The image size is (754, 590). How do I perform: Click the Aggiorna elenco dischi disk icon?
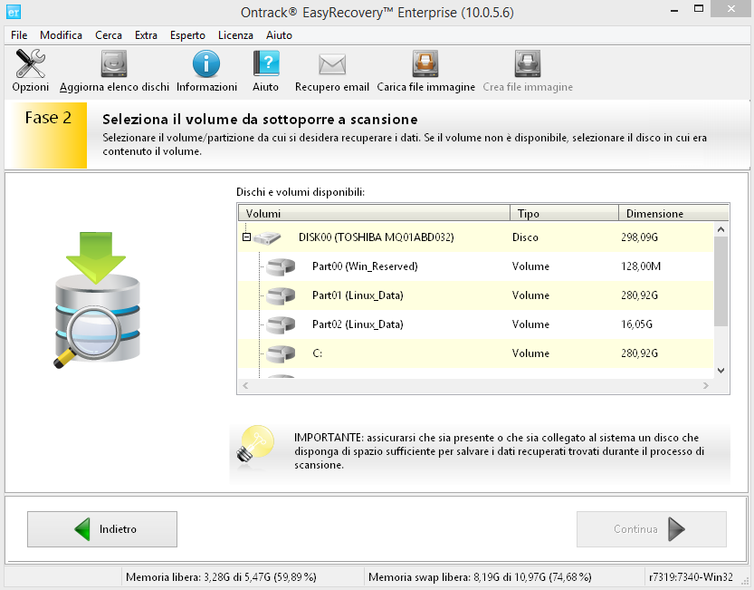[x=114, y=63]
